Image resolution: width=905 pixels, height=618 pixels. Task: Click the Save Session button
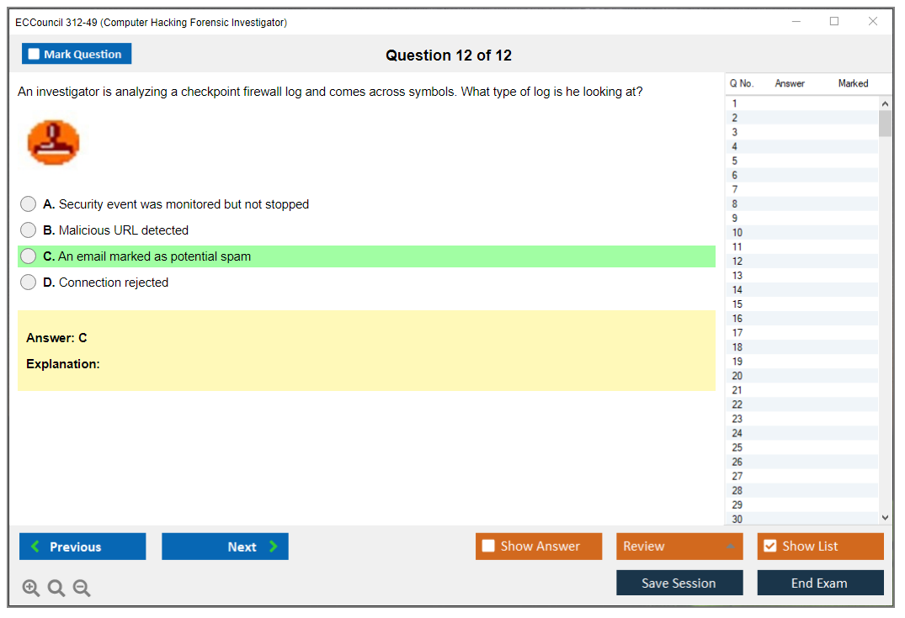point(679,583)
